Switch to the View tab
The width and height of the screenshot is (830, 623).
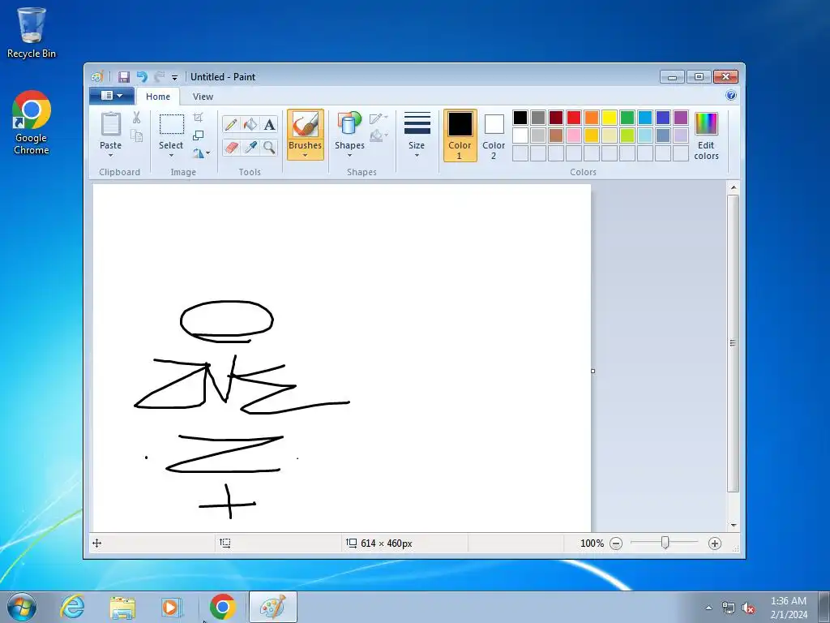point(203,97)
